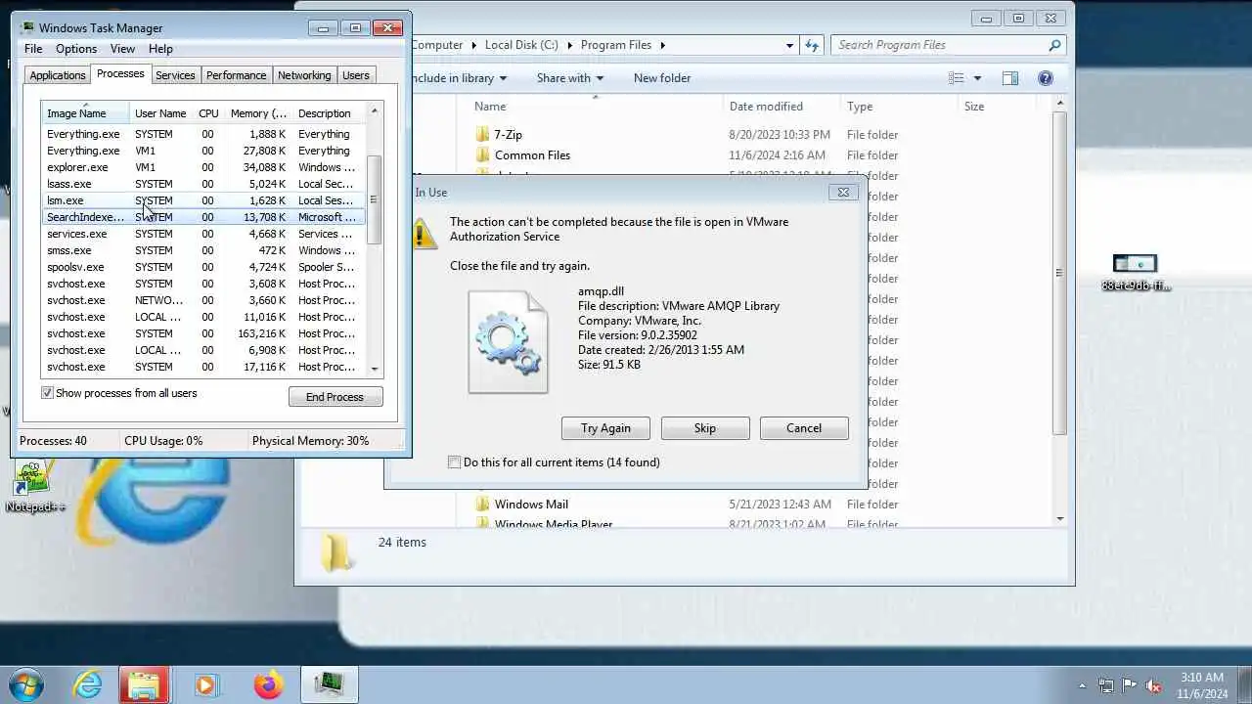1252x704 pixels.
Task: Close the File In Use dialog
Action: 843,193
